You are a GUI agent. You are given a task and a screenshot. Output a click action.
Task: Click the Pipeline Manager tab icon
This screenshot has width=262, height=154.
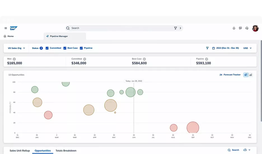coord(48,36)
